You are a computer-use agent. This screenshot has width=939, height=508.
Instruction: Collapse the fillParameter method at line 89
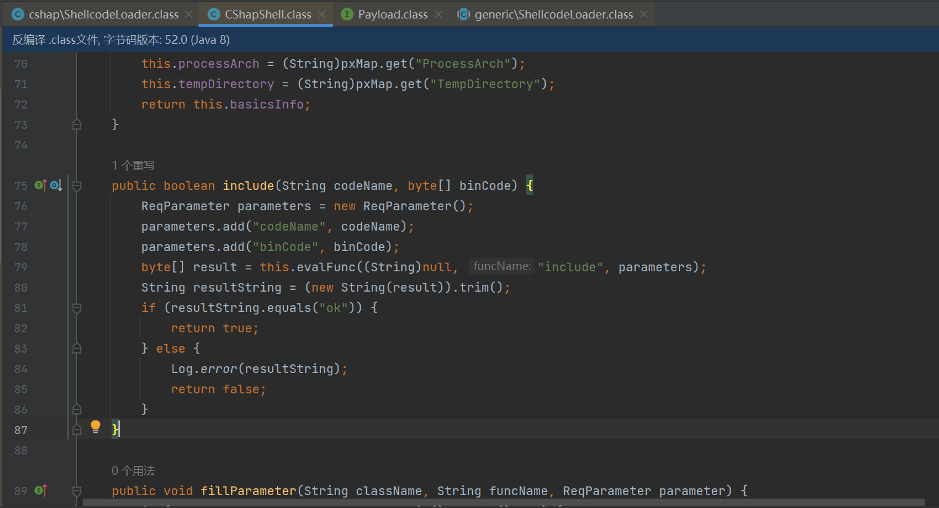77,491
